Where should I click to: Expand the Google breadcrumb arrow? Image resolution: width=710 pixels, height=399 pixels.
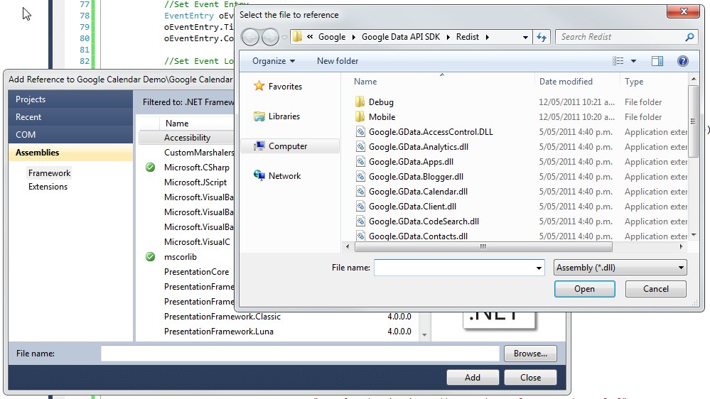[354, 37]
